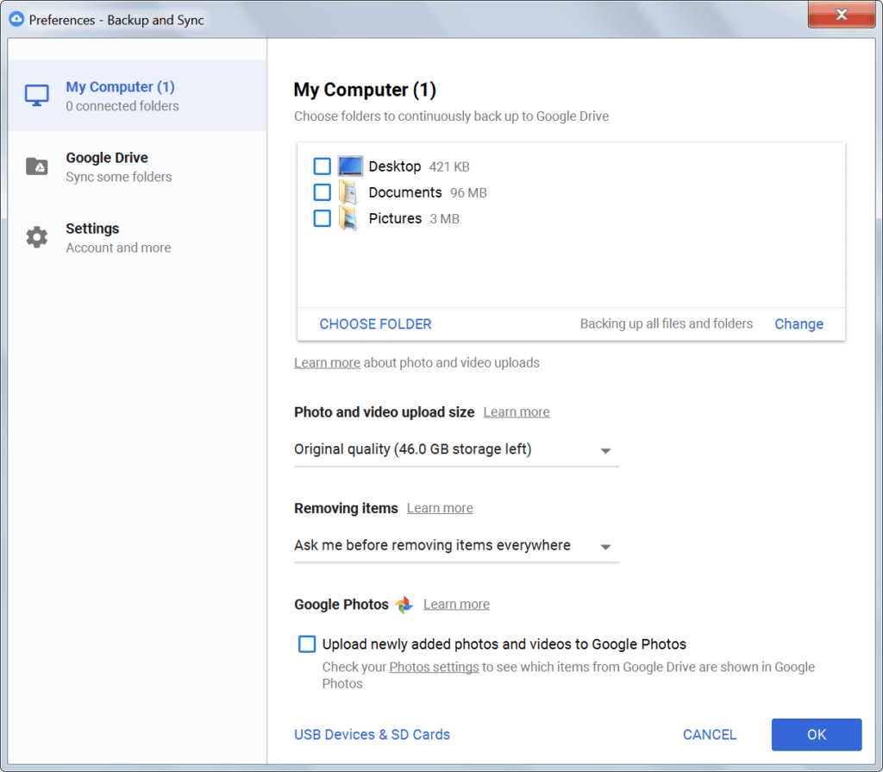
Task: Click 'Choose folders to continuously back up' text
Action: point(451,116)
